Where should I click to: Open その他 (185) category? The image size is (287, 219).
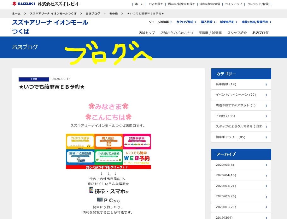(x=241, y=116)
